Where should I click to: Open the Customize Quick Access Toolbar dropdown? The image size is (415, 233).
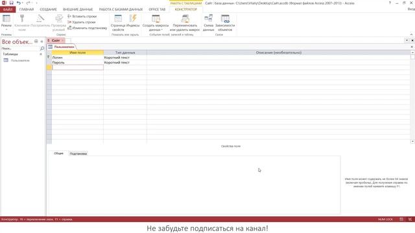coord(36,3)
